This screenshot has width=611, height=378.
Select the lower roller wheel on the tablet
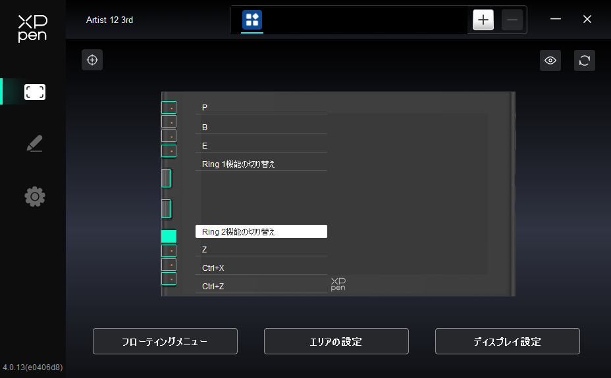coord(166,208)
